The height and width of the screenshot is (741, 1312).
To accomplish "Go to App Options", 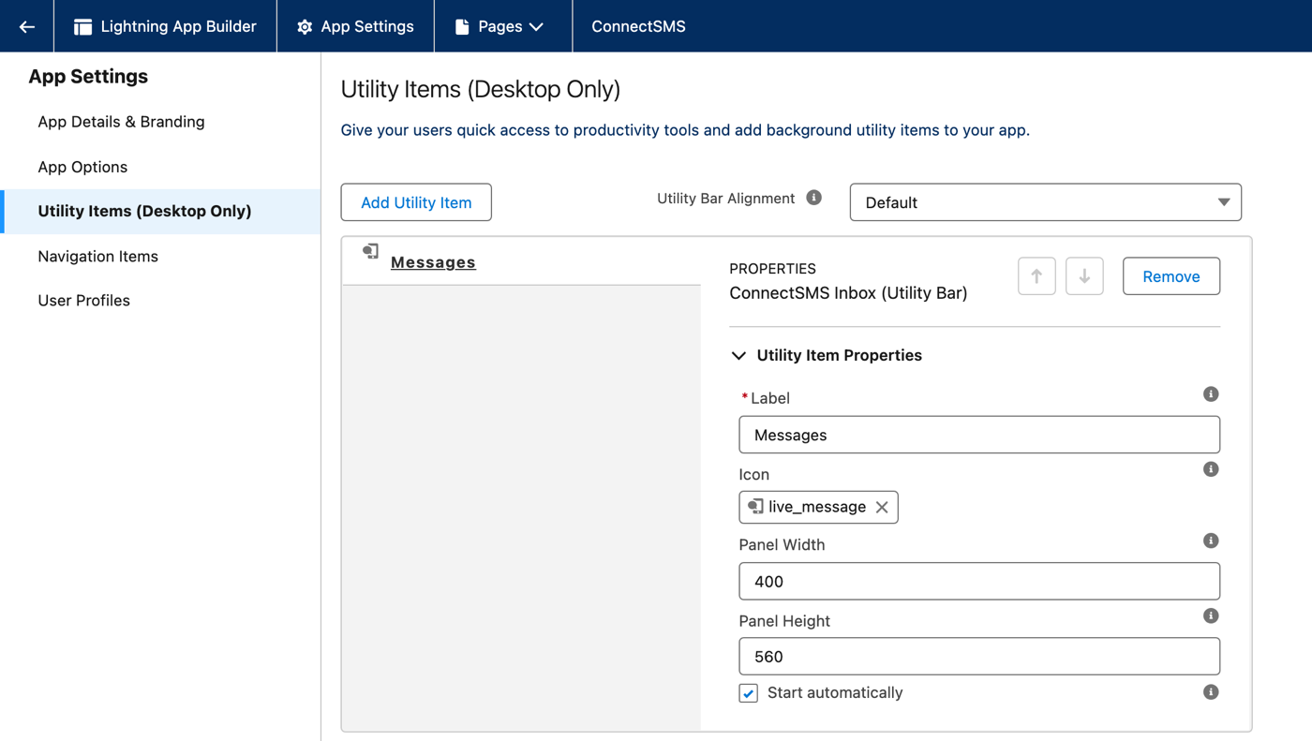I will [x=82, y=167].
